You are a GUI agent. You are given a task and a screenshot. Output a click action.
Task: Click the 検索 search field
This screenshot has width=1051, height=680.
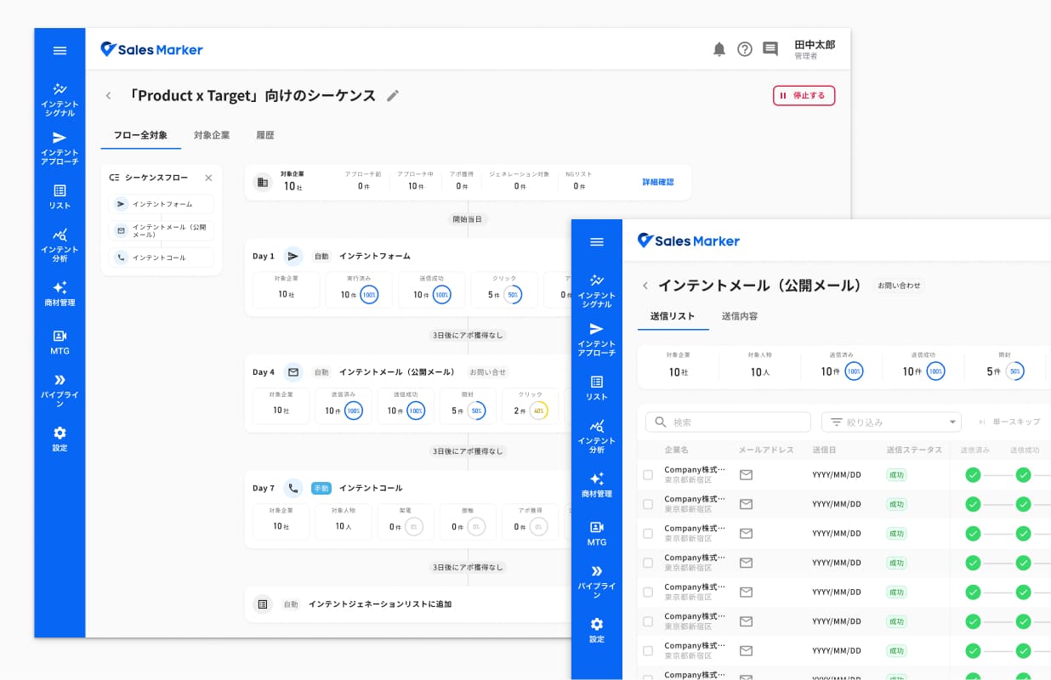(x=729, y=422)
